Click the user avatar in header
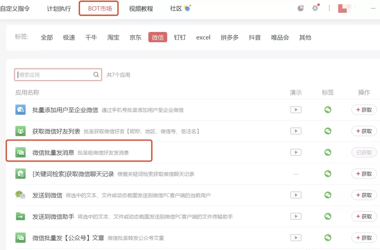Screen dimensions: 380x250 pyautogui.click(x=344, y=8)
